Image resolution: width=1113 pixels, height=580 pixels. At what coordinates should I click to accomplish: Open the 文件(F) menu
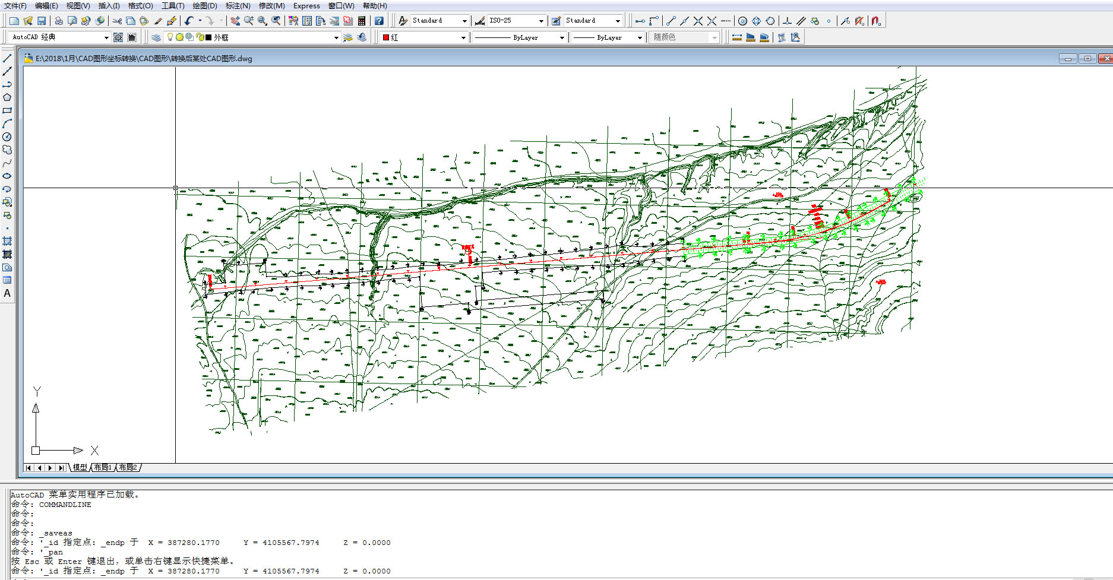pos(15,5)
